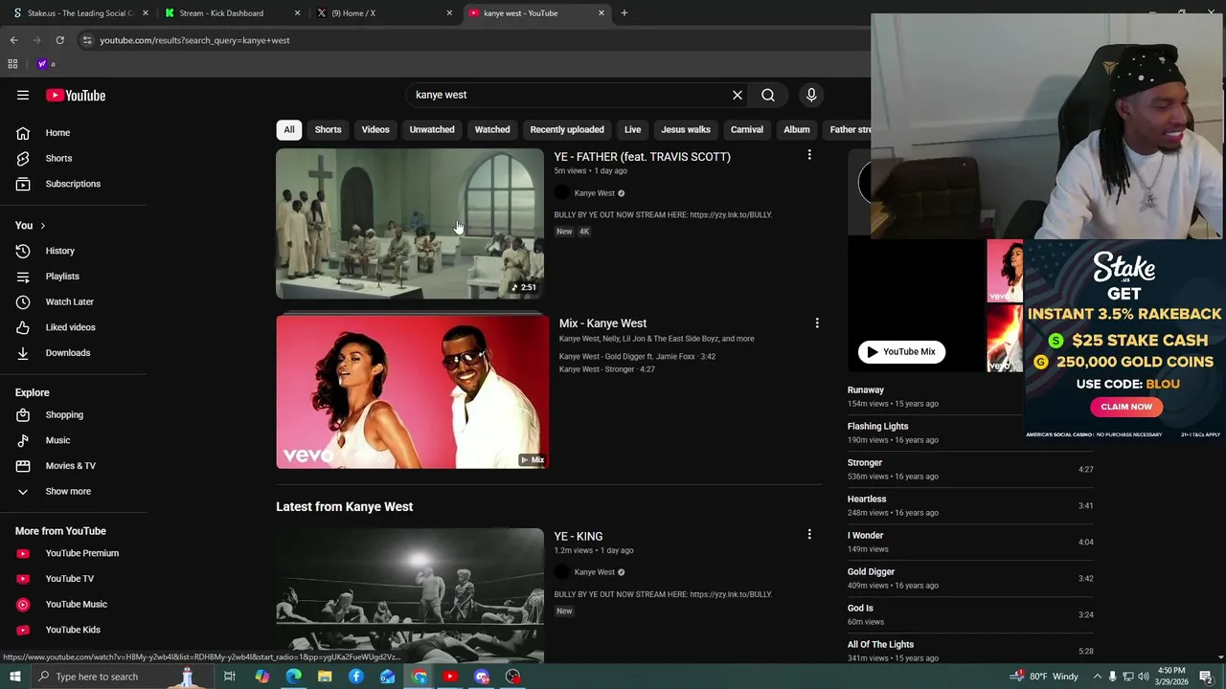Select the Unwatched filter chip
Screen dimensions: 1226x689
[x=432, y=129]
